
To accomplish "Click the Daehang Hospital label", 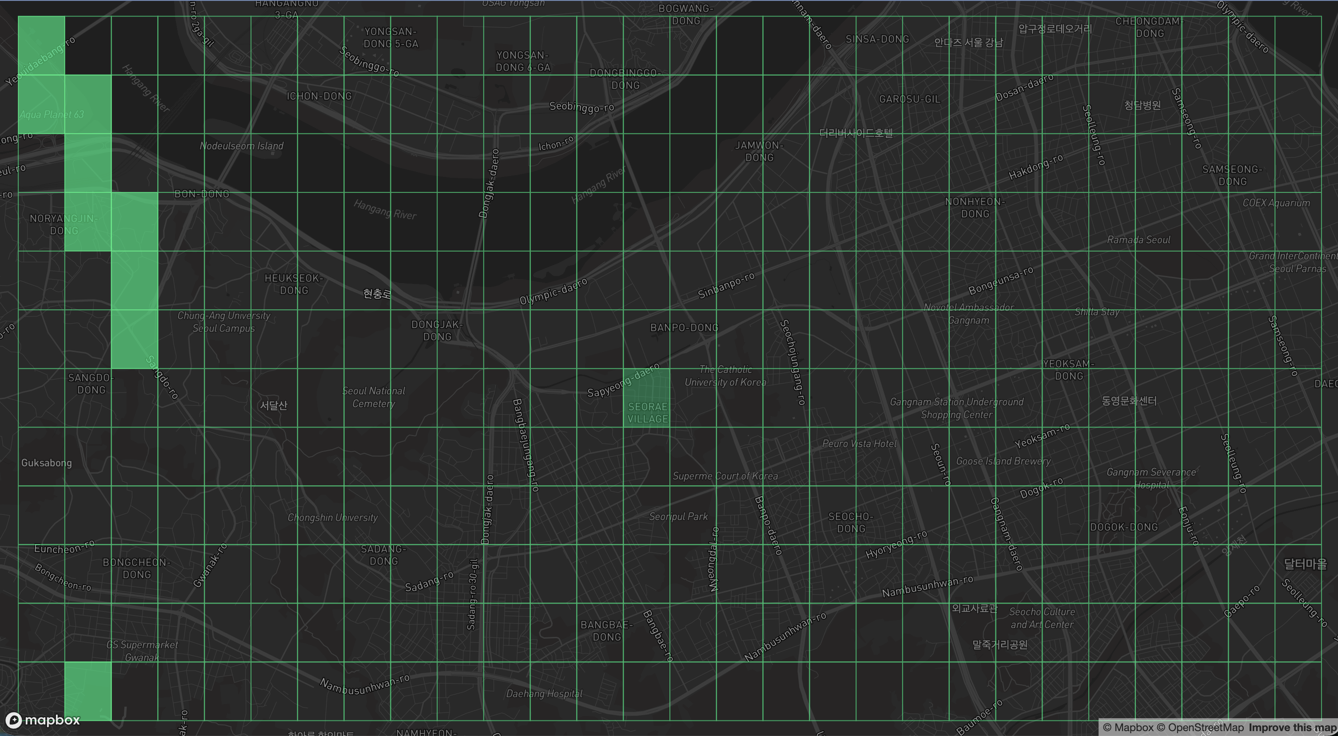I will (544, 694).
